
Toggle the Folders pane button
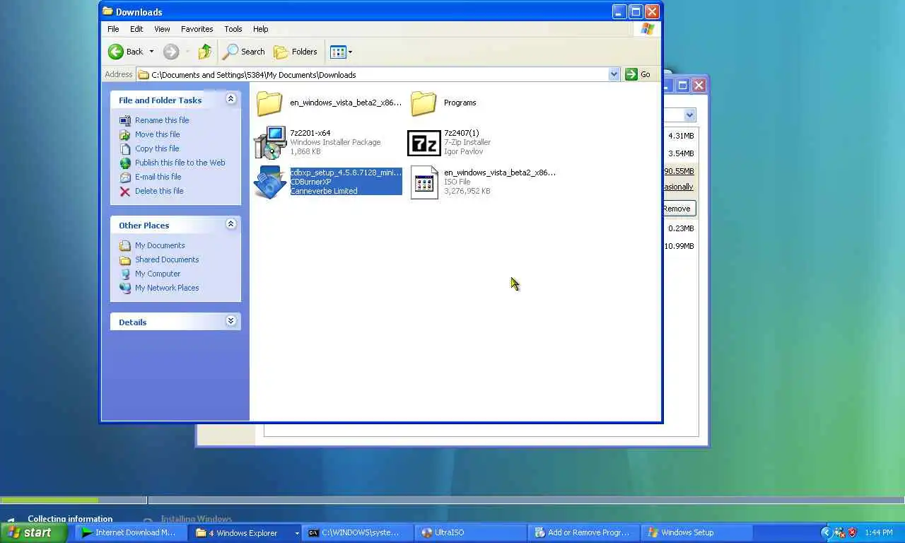tap(296, 52)
